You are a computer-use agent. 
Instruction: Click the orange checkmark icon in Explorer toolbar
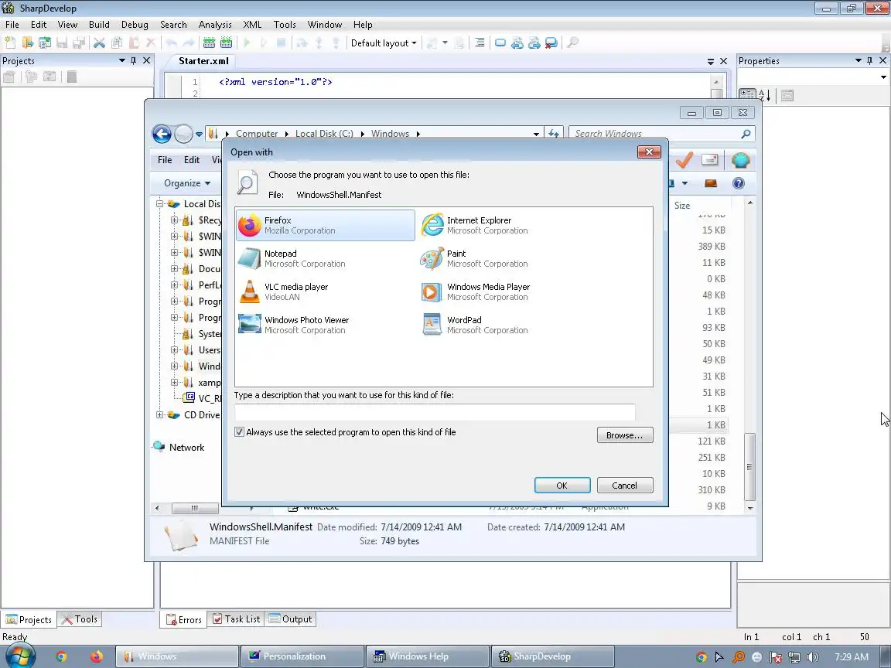[684, 160]
